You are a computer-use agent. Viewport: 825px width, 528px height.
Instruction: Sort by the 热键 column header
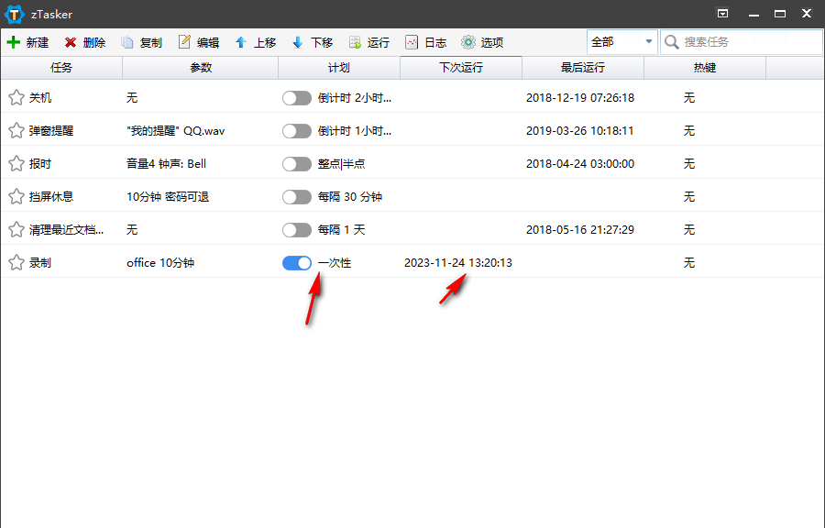tap(705, 68)
